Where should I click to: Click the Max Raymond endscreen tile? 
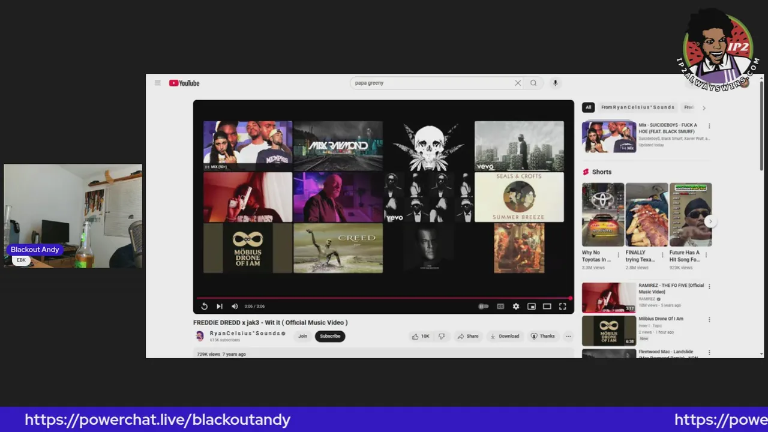tap(338, 146)
